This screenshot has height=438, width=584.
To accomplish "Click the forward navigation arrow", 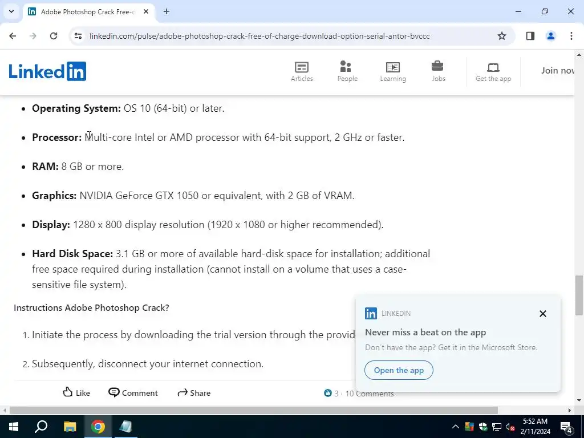I will (33, 36).
